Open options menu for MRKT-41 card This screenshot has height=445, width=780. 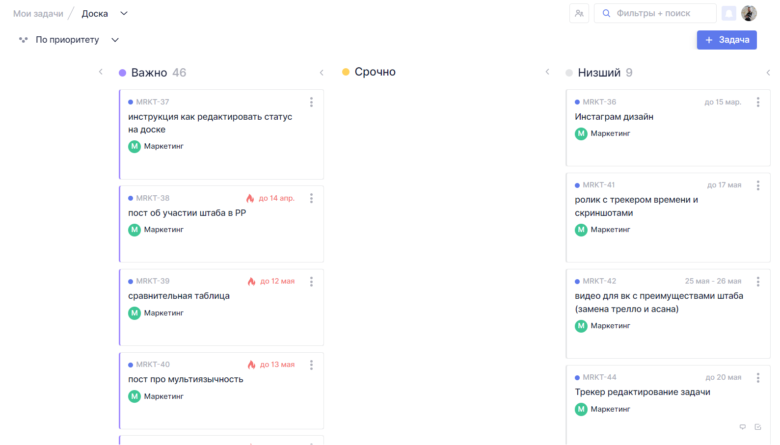coord(758,185)
